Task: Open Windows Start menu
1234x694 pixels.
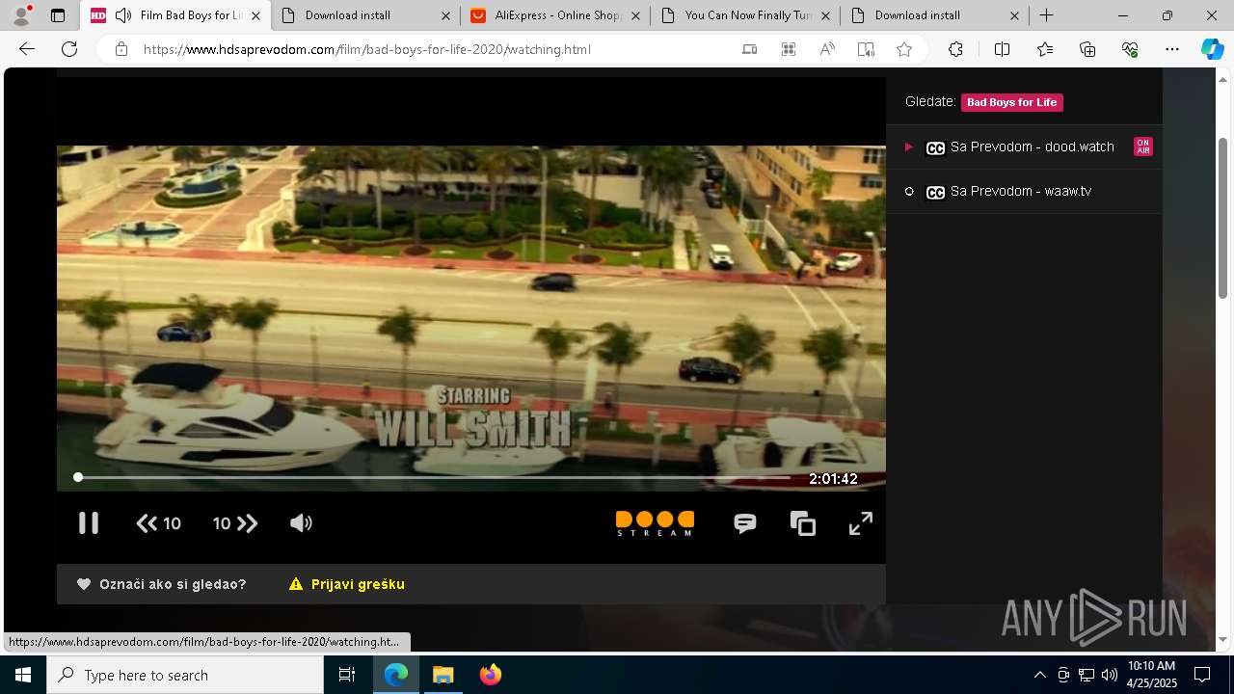Action: pyautogui.click(x=23, y=675)
